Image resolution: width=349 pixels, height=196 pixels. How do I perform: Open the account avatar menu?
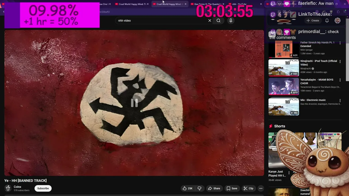[338, 20]
